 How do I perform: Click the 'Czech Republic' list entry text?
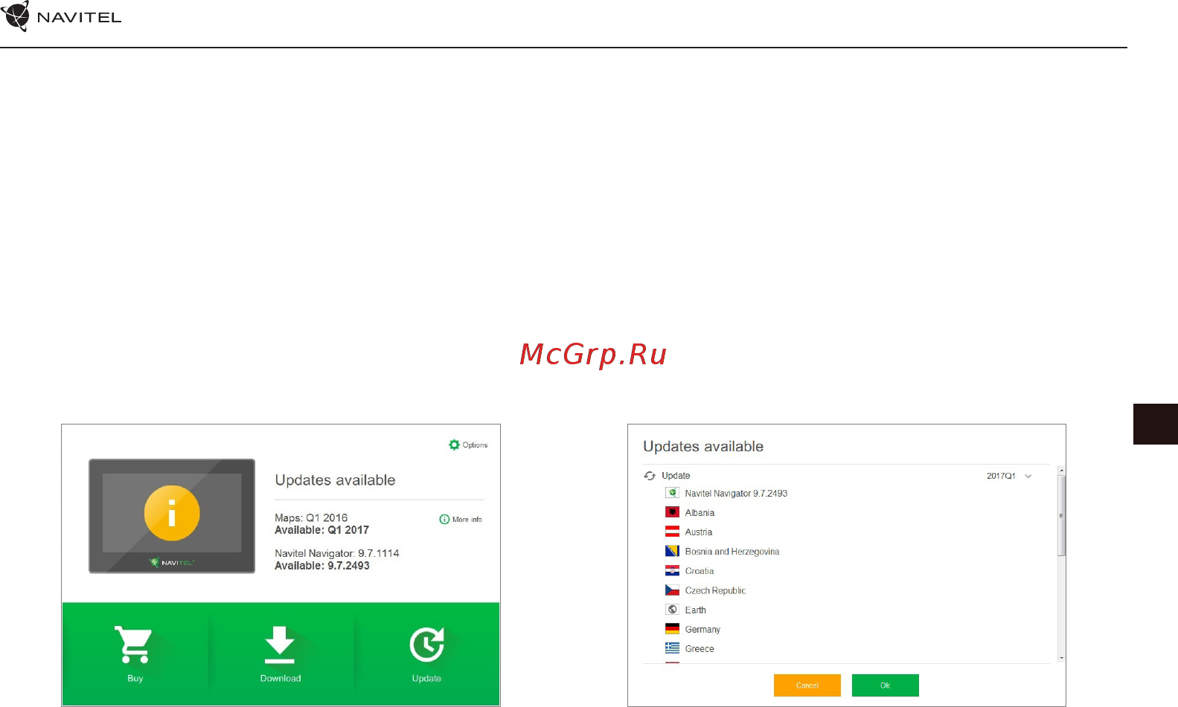tap(715, 590)
